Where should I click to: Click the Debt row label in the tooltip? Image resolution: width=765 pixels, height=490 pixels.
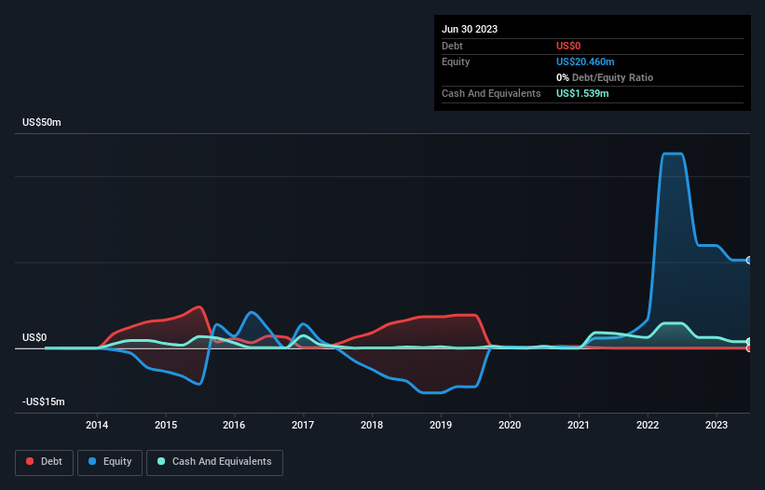point(452,46)
